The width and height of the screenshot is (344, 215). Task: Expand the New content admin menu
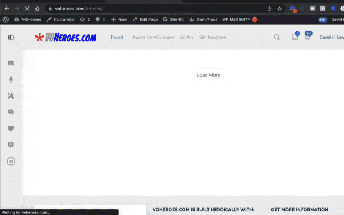click(x=119, y=19)
